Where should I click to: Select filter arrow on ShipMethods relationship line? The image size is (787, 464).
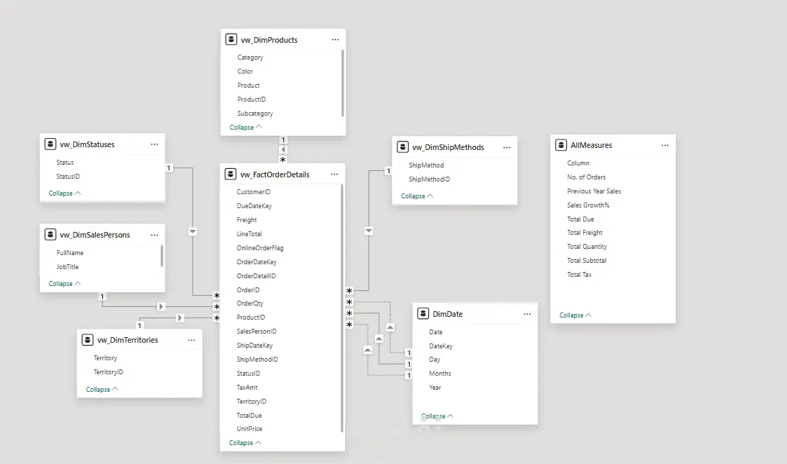coord(369,231)
